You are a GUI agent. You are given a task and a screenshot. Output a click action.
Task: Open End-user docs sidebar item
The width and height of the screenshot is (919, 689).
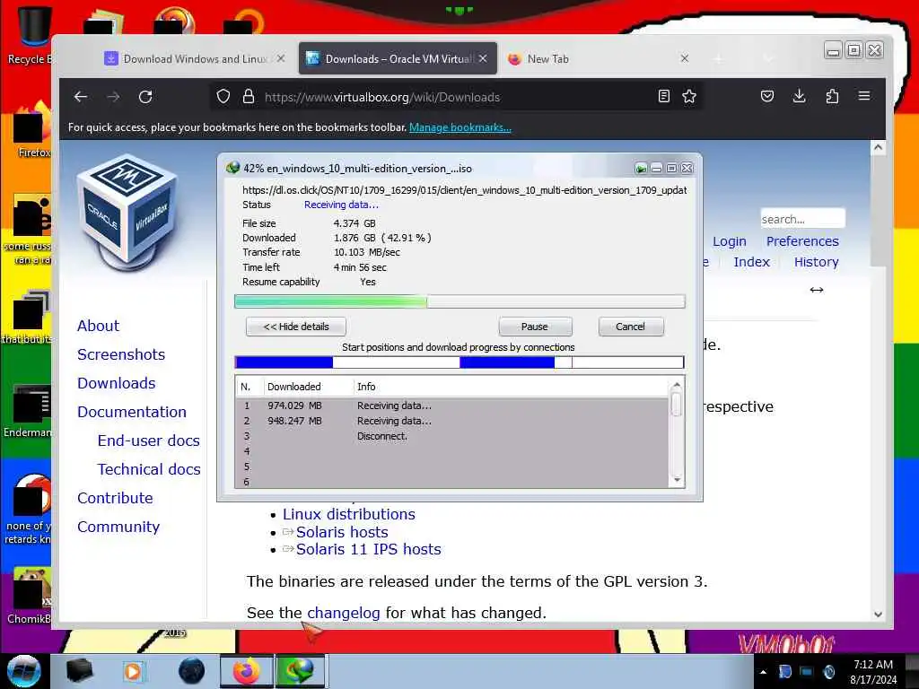(148, 440)
